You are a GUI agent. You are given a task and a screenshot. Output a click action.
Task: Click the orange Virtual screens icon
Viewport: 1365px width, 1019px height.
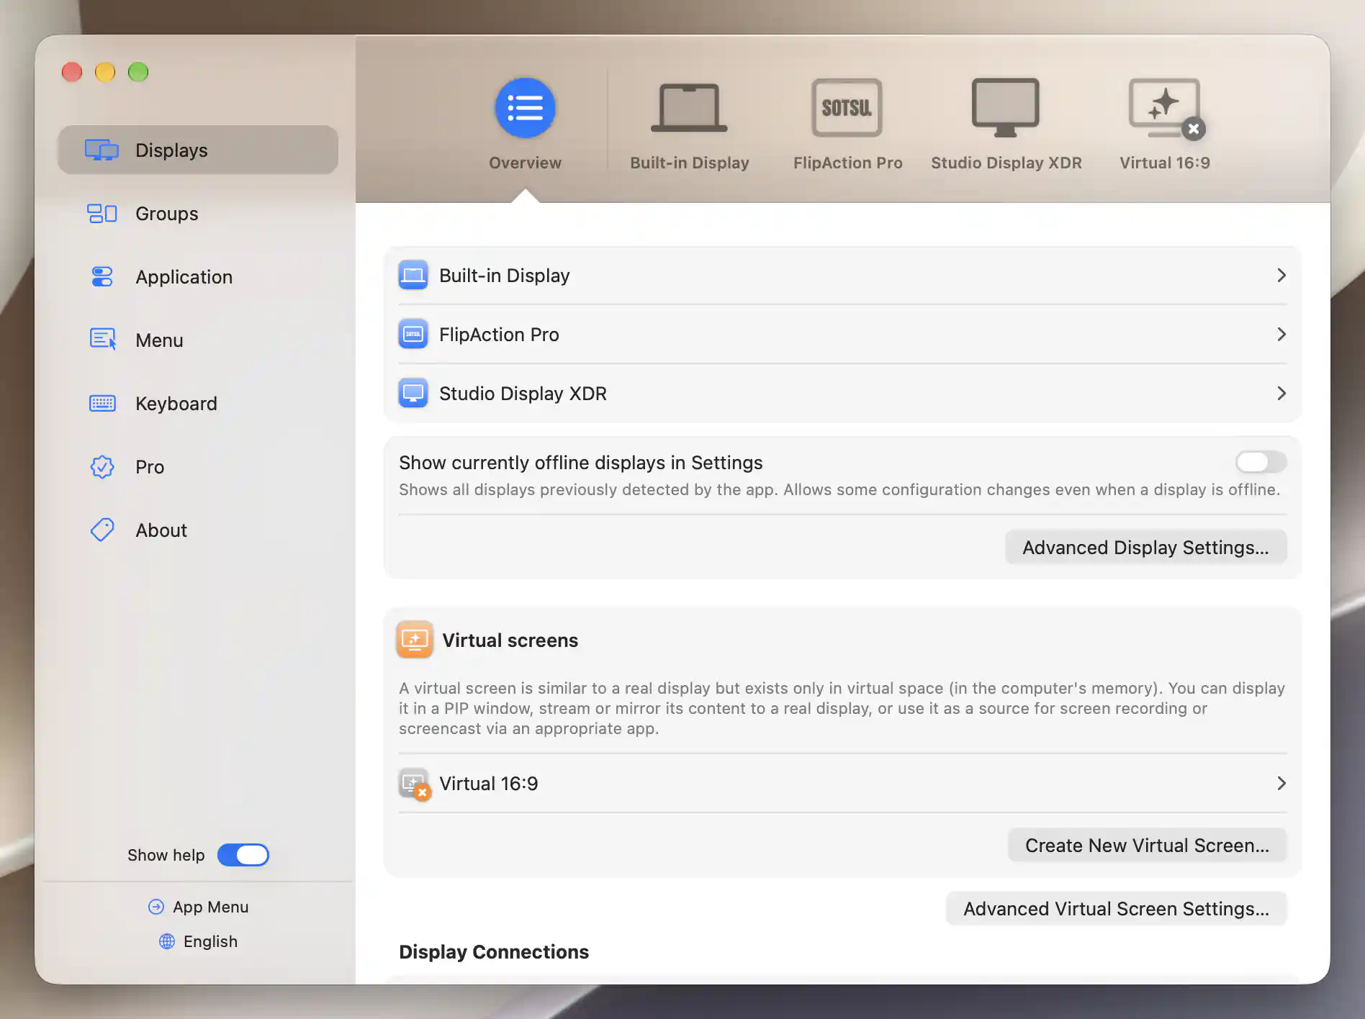coord(415,639)
